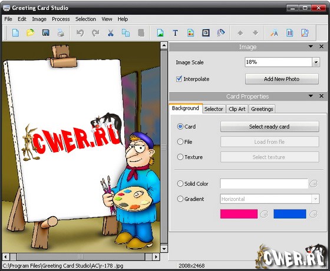330x271 pixels.
Task: Click the Select ready card button
Action: [x=269, y=127]
